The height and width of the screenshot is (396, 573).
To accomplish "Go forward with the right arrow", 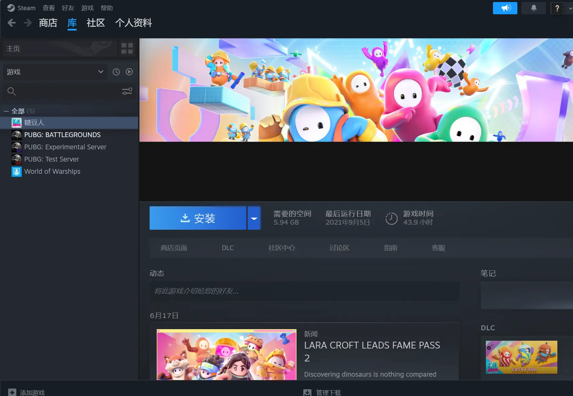I will 27,23.
